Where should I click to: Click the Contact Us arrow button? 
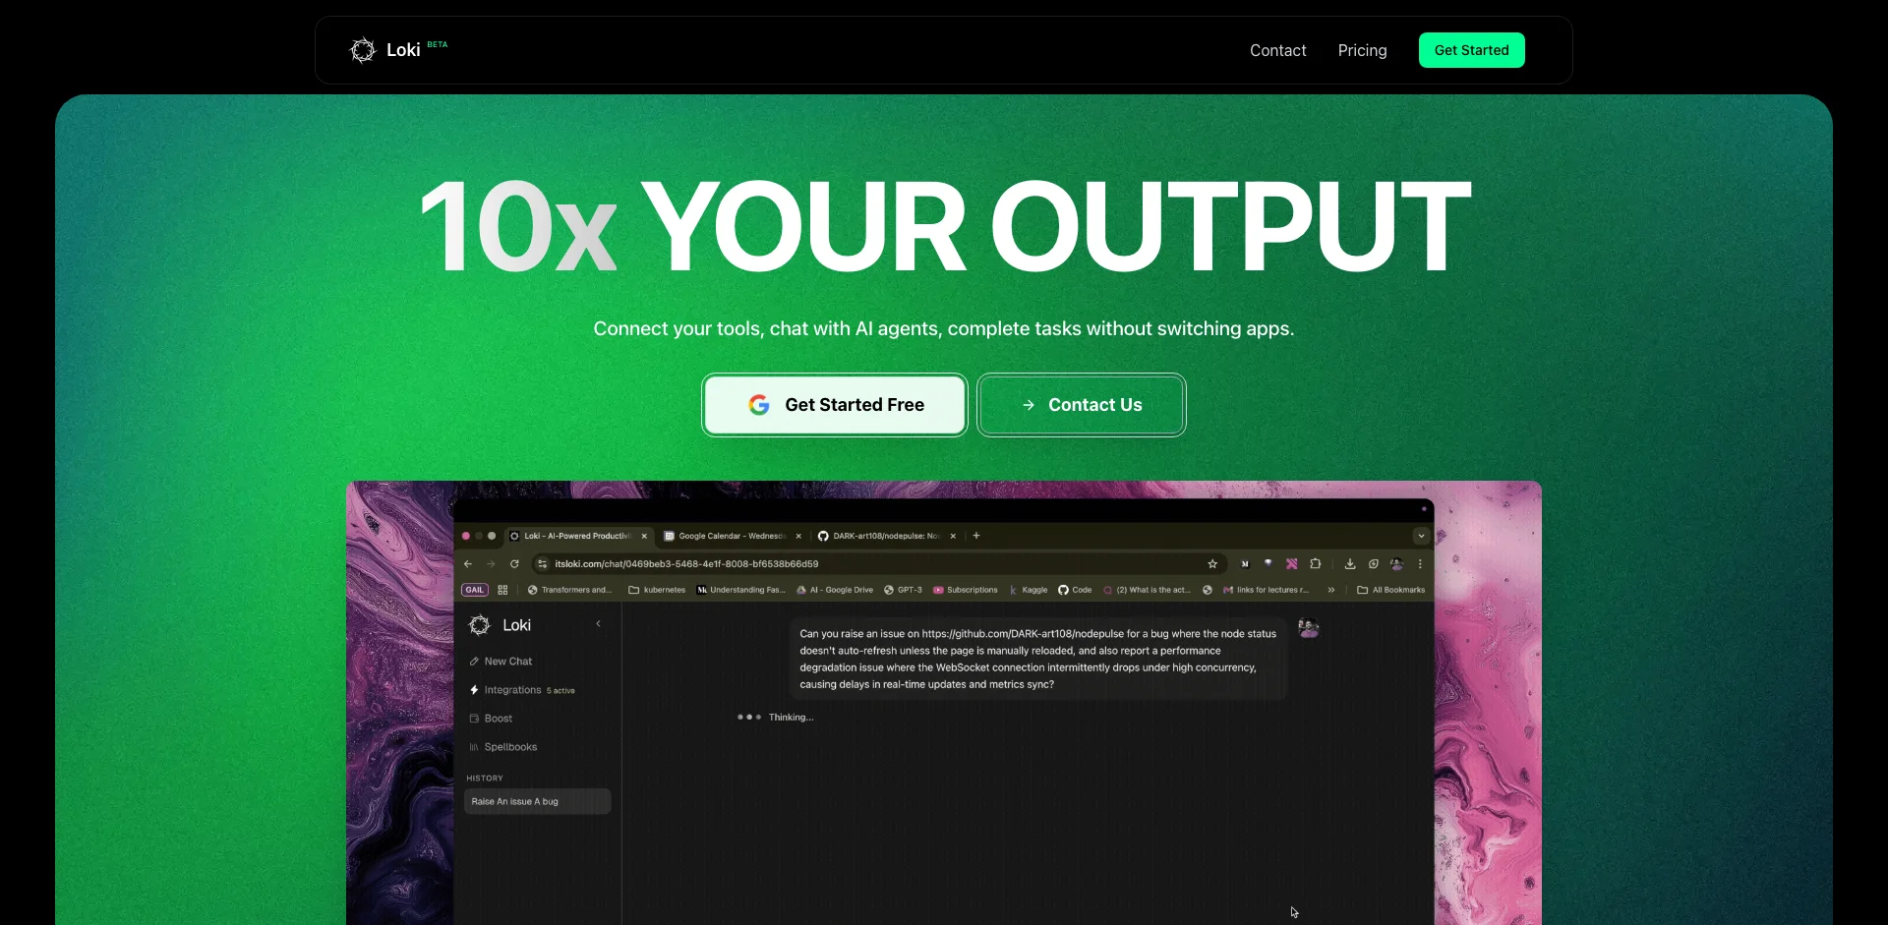click(1081, 405)
